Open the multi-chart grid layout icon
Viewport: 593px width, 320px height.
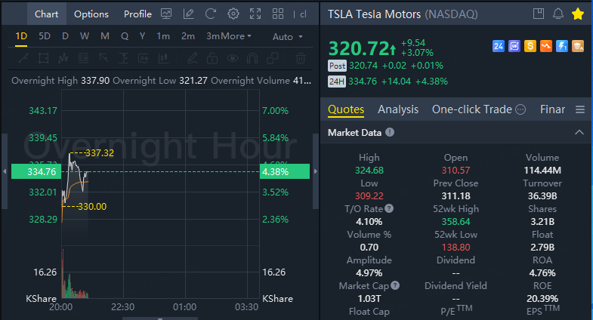tap(278, 14)
